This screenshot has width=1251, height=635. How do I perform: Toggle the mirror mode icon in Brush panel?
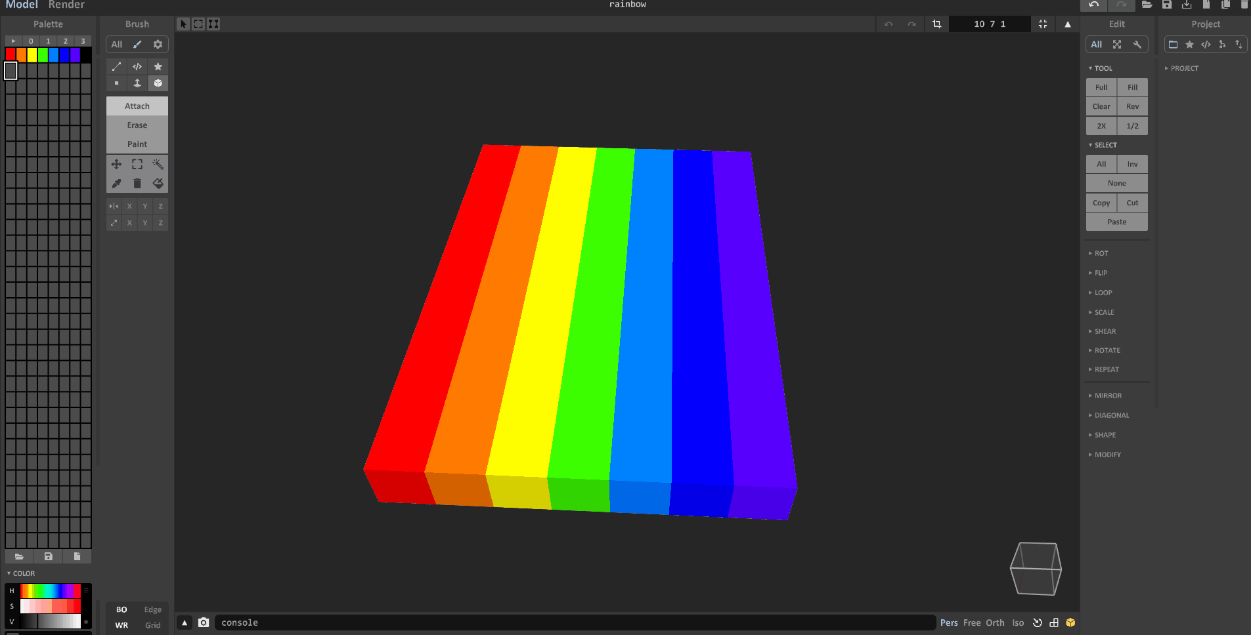click(x=114, y=206)
